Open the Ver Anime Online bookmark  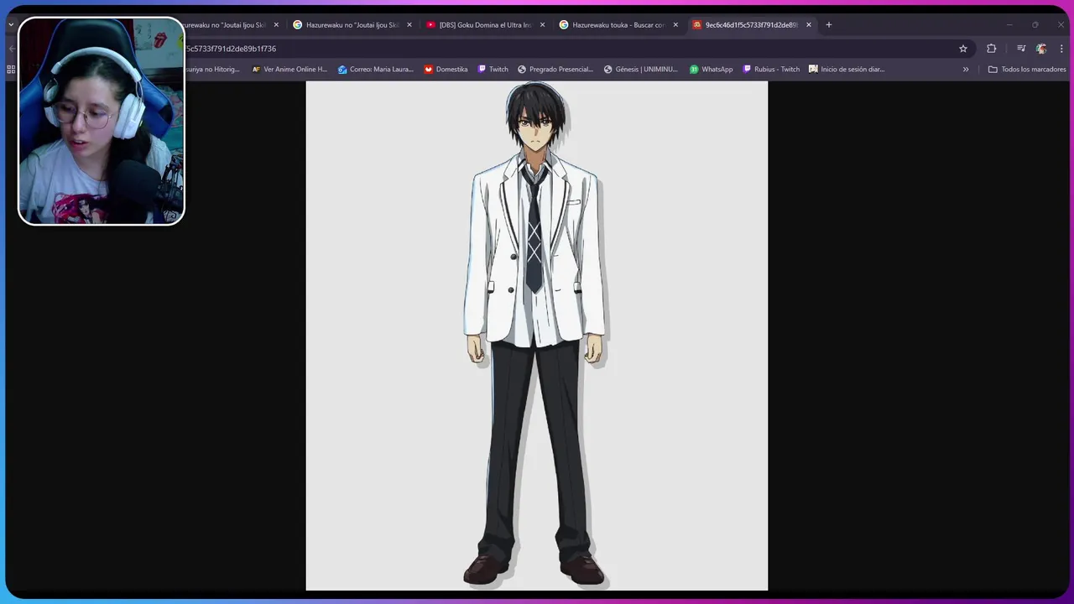[289, 70]
